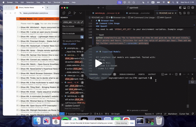This screenshot has width=196, height=127.
Task: Open the Explorer view in Cursor sidebar
Action: point(64,13)
